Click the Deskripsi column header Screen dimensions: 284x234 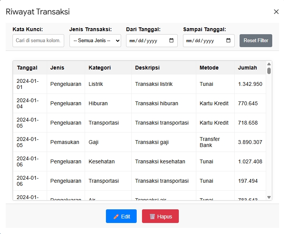164,68
